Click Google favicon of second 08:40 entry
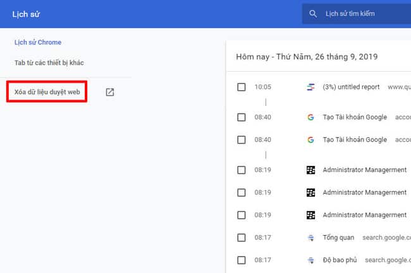Viewport: 411px width, 273px height. (310, 140)
